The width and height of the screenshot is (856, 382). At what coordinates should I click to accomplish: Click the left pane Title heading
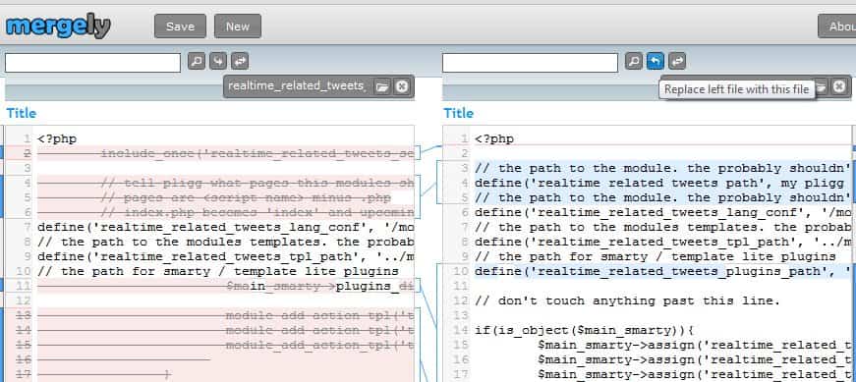(22, 114)
